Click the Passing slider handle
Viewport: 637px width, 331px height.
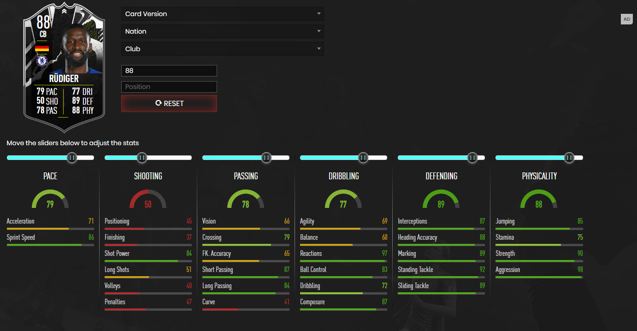(266, 158)
